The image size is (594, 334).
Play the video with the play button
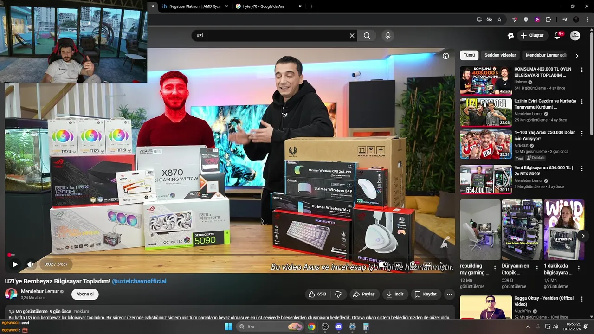(x=15, y=264)
